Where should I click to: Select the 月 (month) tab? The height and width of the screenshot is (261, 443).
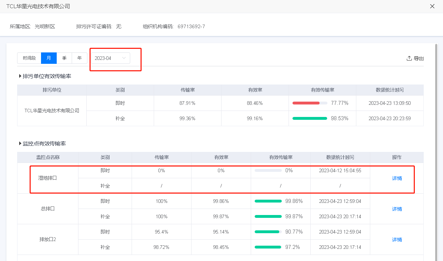coord(49,58)
